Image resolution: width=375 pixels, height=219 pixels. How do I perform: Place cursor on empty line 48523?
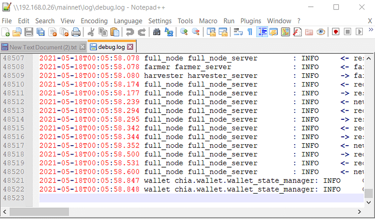coord(201,198)
